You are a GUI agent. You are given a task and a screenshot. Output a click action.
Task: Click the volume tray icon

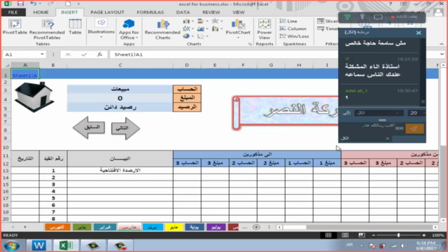coord(403,246)
